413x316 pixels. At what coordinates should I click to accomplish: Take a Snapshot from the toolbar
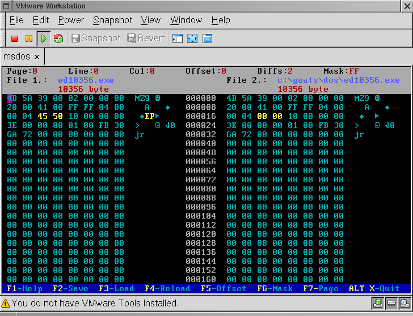tap(96, 39)
